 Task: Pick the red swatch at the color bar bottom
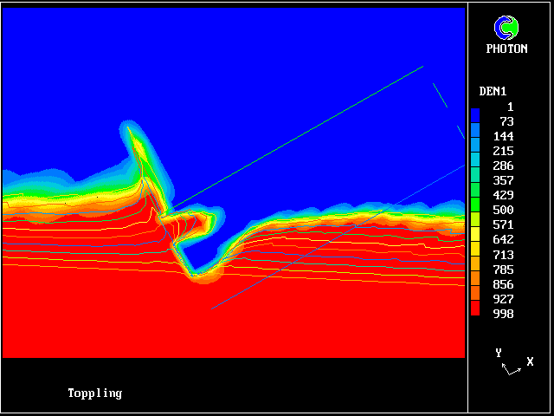click(475, 309)
